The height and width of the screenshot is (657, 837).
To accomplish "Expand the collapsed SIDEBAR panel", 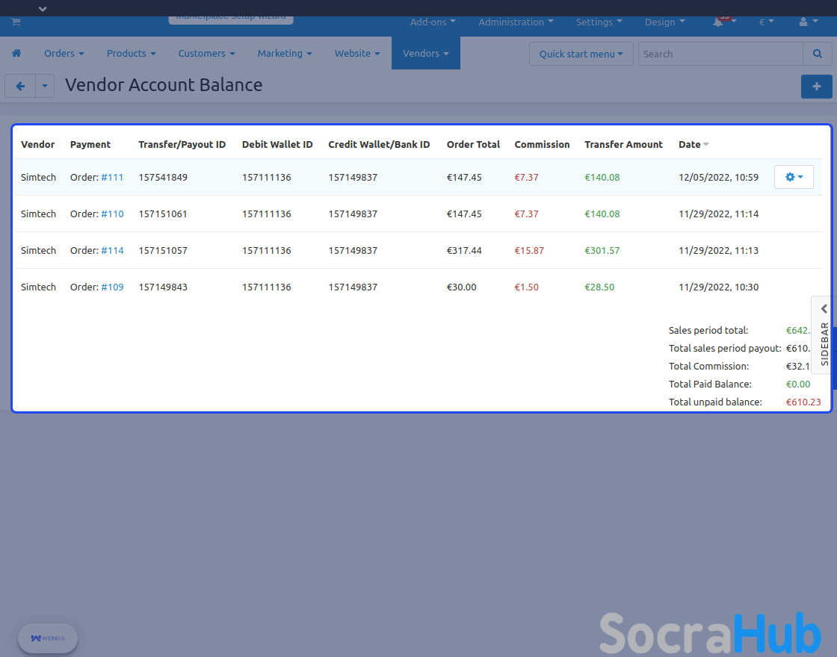I will coord(824,334).
